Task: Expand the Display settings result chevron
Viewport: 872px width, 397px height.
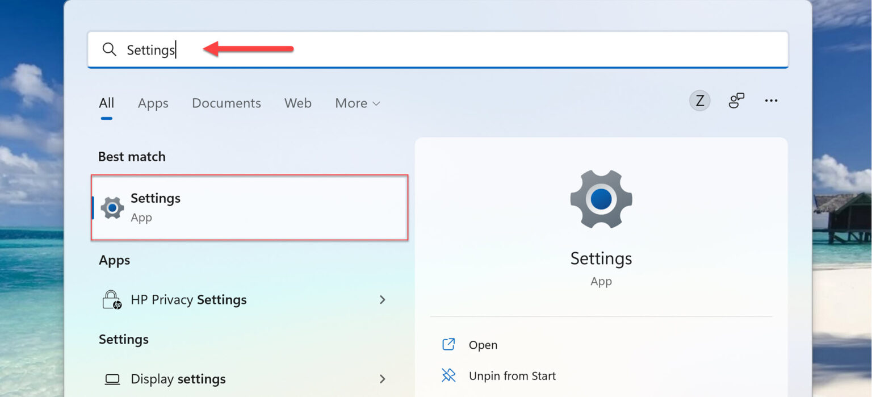Action: (x=383, y=378)
